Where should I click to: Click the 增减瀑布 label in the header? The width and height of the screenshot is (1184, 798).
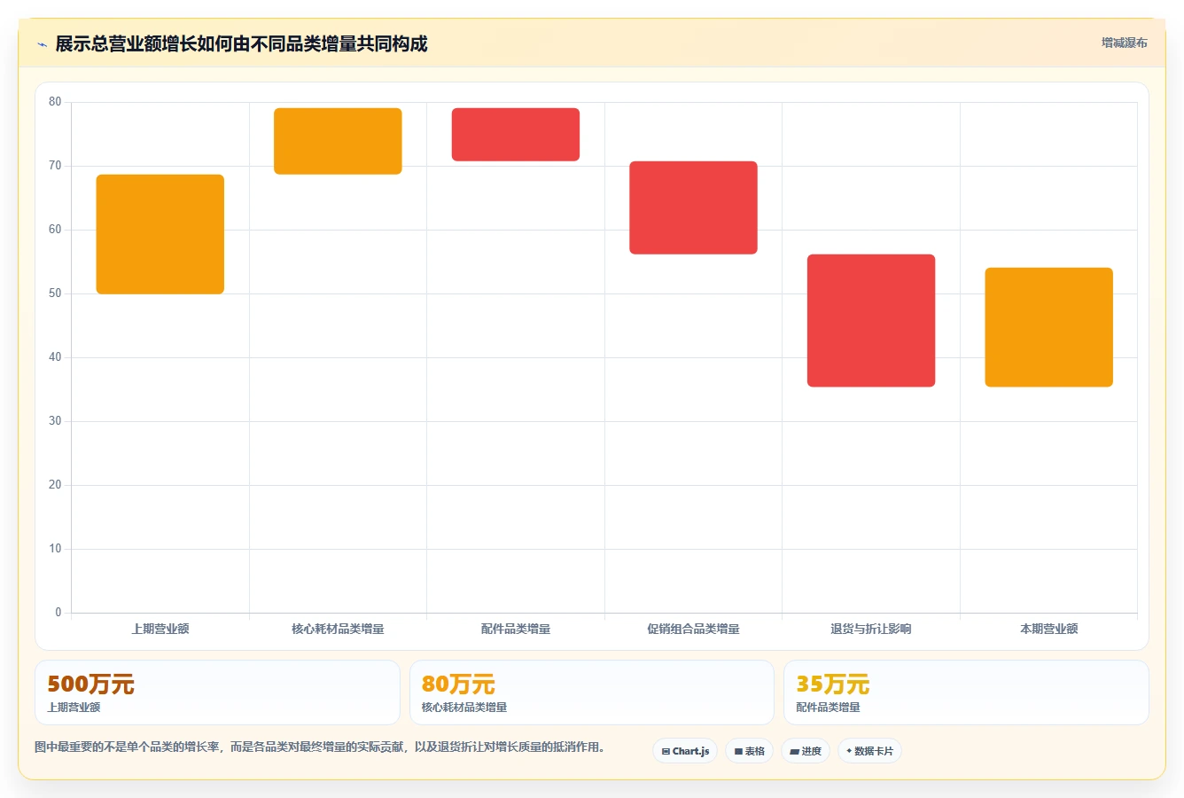[1124, 43]
